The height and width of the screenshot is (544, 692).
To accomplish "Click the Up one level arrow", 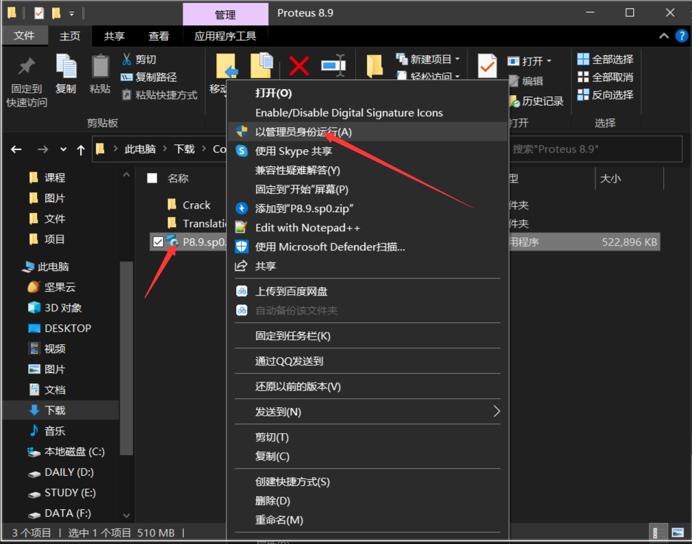I will pyautogui.click(x=81, y=150).
